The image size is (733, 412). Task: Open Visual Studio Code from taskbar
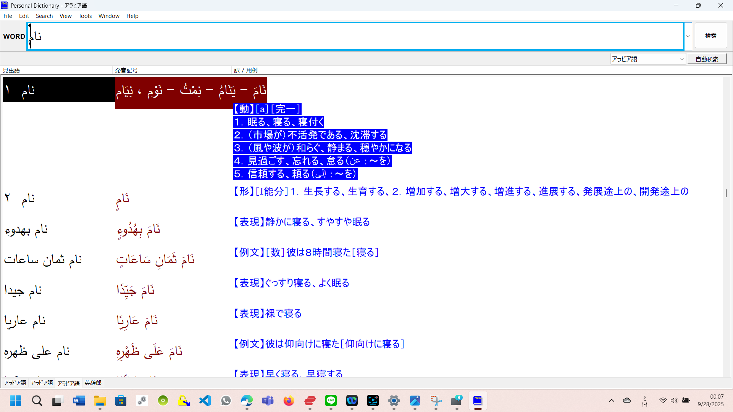[x=205, y=401]
